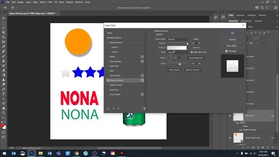
Task: Enable the Bevel & Emboss checkbox
Action: [108, 43]
